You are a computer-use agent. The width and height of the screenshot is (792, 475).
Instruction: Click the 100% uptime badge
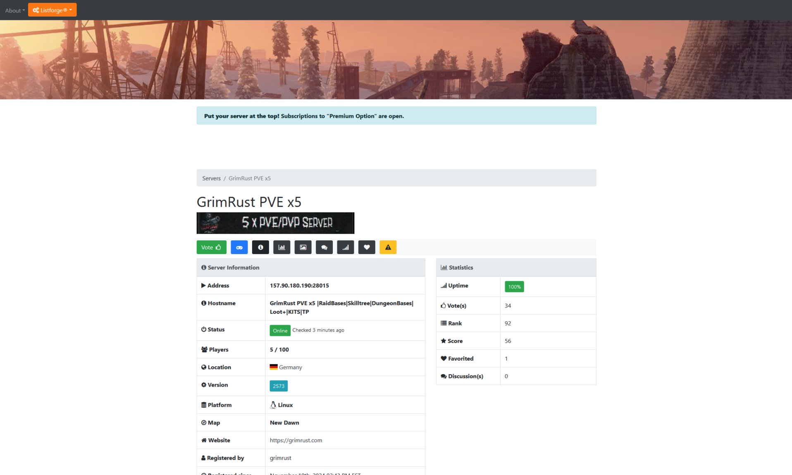514,287
